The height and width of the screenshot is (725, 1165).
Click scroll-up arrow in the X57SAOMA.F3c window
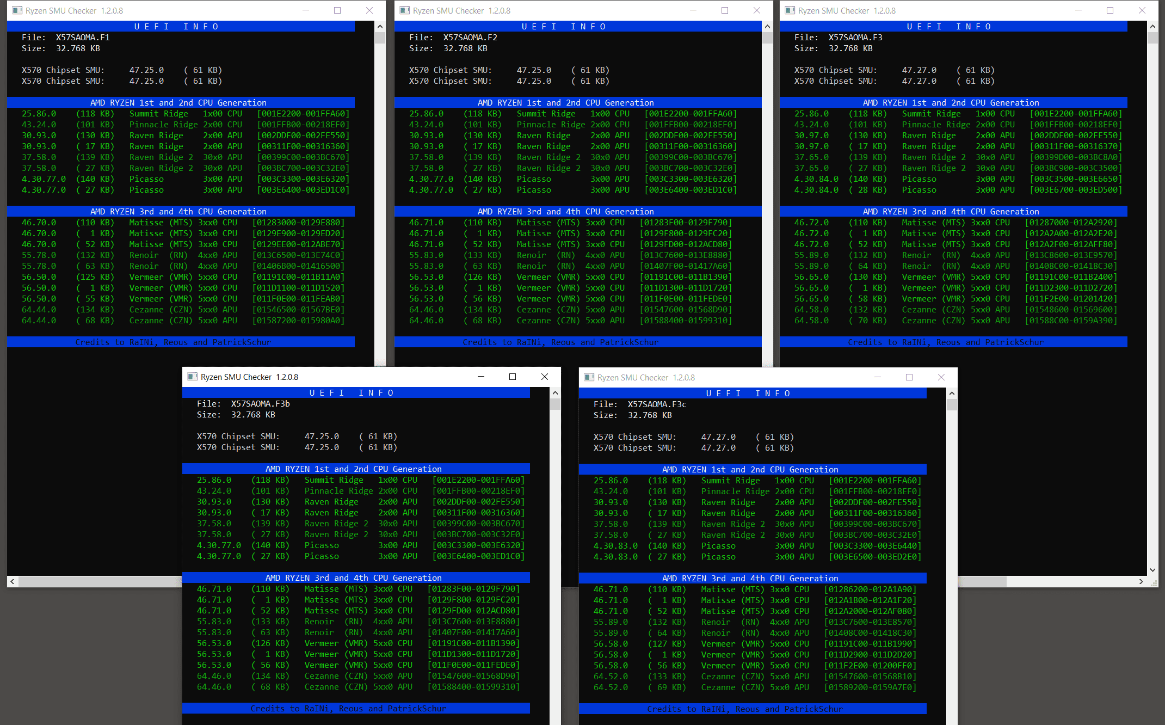(952, 393)
